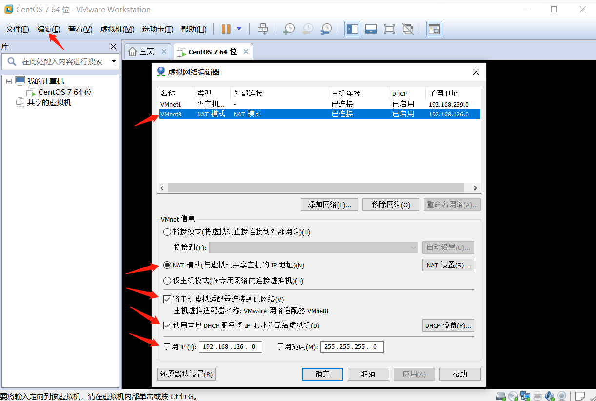Viewport: 596px width, 401px height.
Task: Click the network list horizontal scrollbar thumb
Action: click(x=316, y=188)
